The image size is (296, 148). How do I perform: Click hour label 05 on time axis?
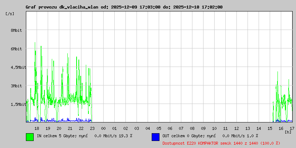click(159, 128)
